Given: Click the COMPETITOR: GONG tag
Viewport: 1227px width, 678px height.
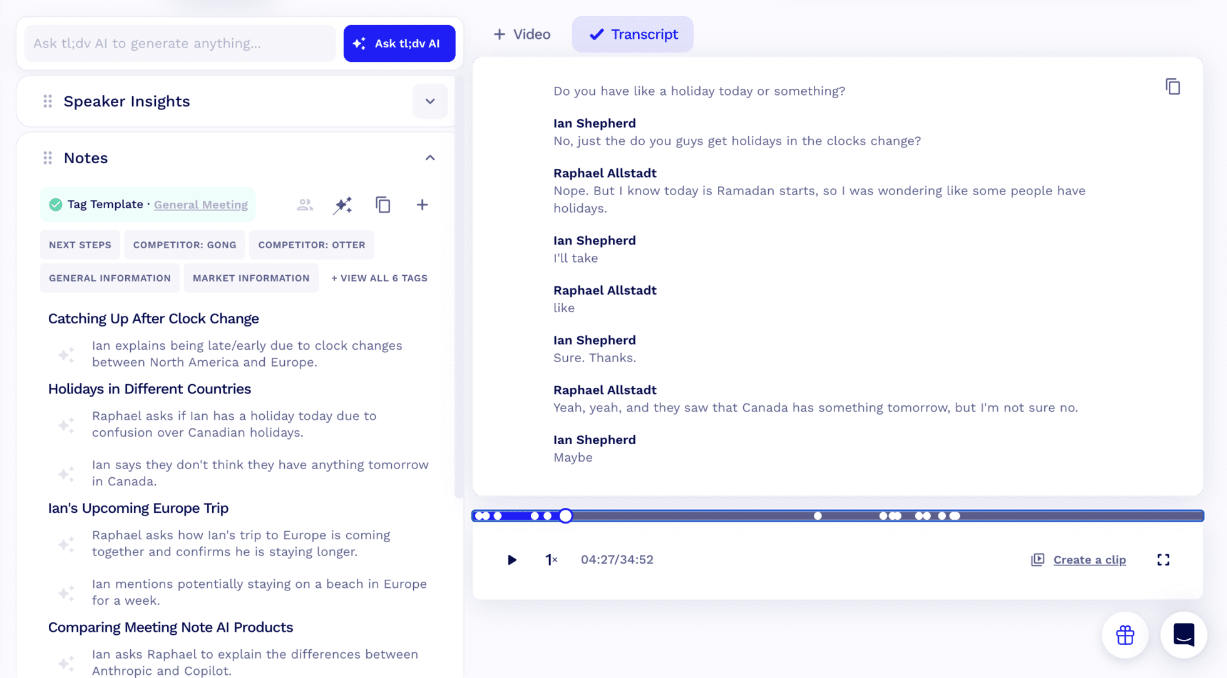Looking at the screenshot, I should 185,245.
